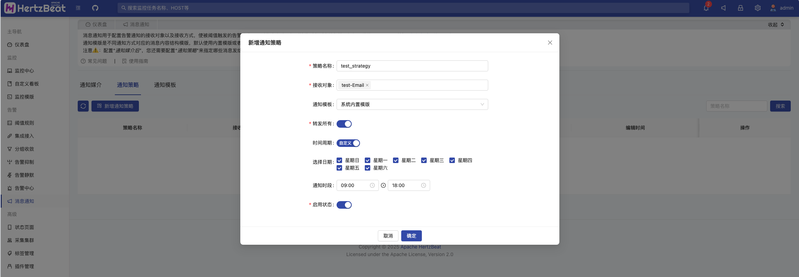
Task: Open the 通知模板 dropdown
Action: (412, 104)
